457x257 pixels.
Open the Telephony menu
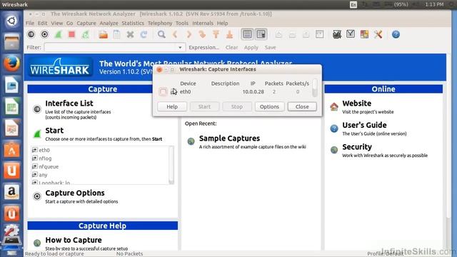pyautogui.click(x=160, y=23)
